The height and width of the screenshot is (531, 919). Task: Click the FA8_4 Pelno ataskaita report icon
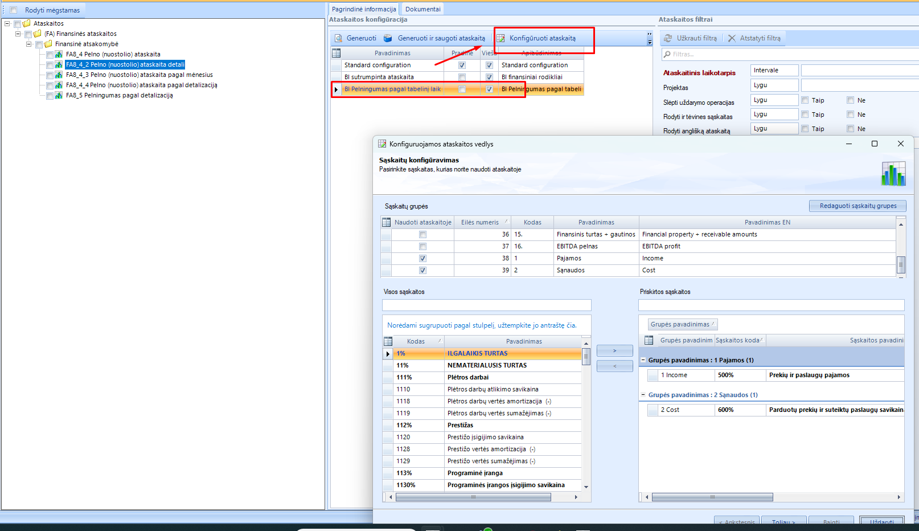pyautogui.click(x=59, y=55)
